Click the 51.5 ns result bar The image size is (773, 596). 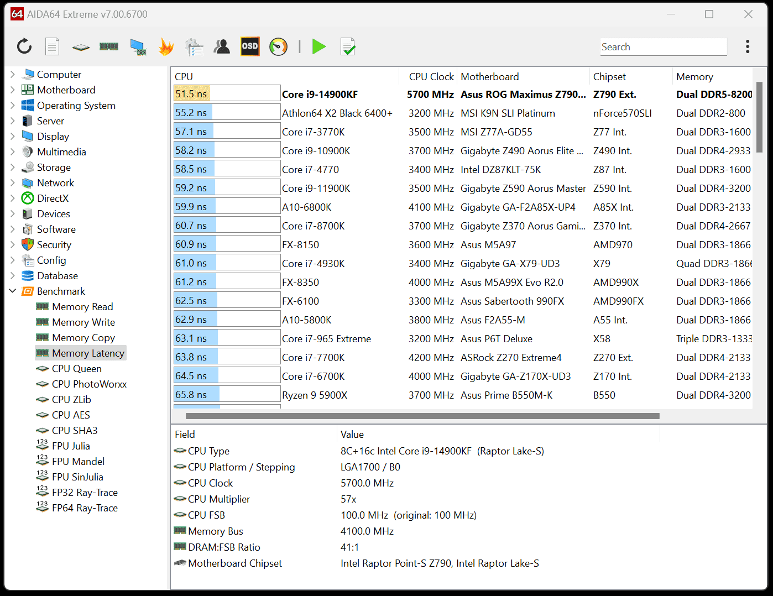227,94
